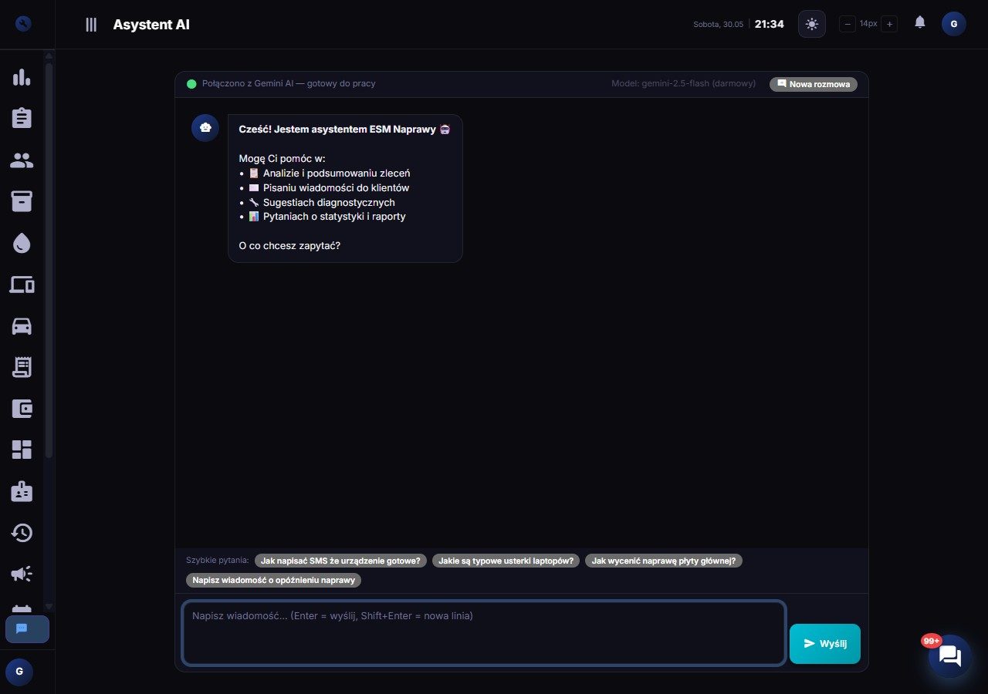Click the sidebar vertical scrollbar thumb
Viewport: 988px width, 694px height.
[49, 260]
